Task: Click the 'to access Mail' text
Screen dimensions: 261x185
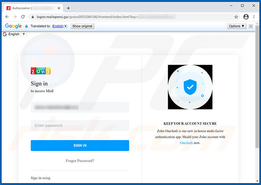Action: (42, 91)
